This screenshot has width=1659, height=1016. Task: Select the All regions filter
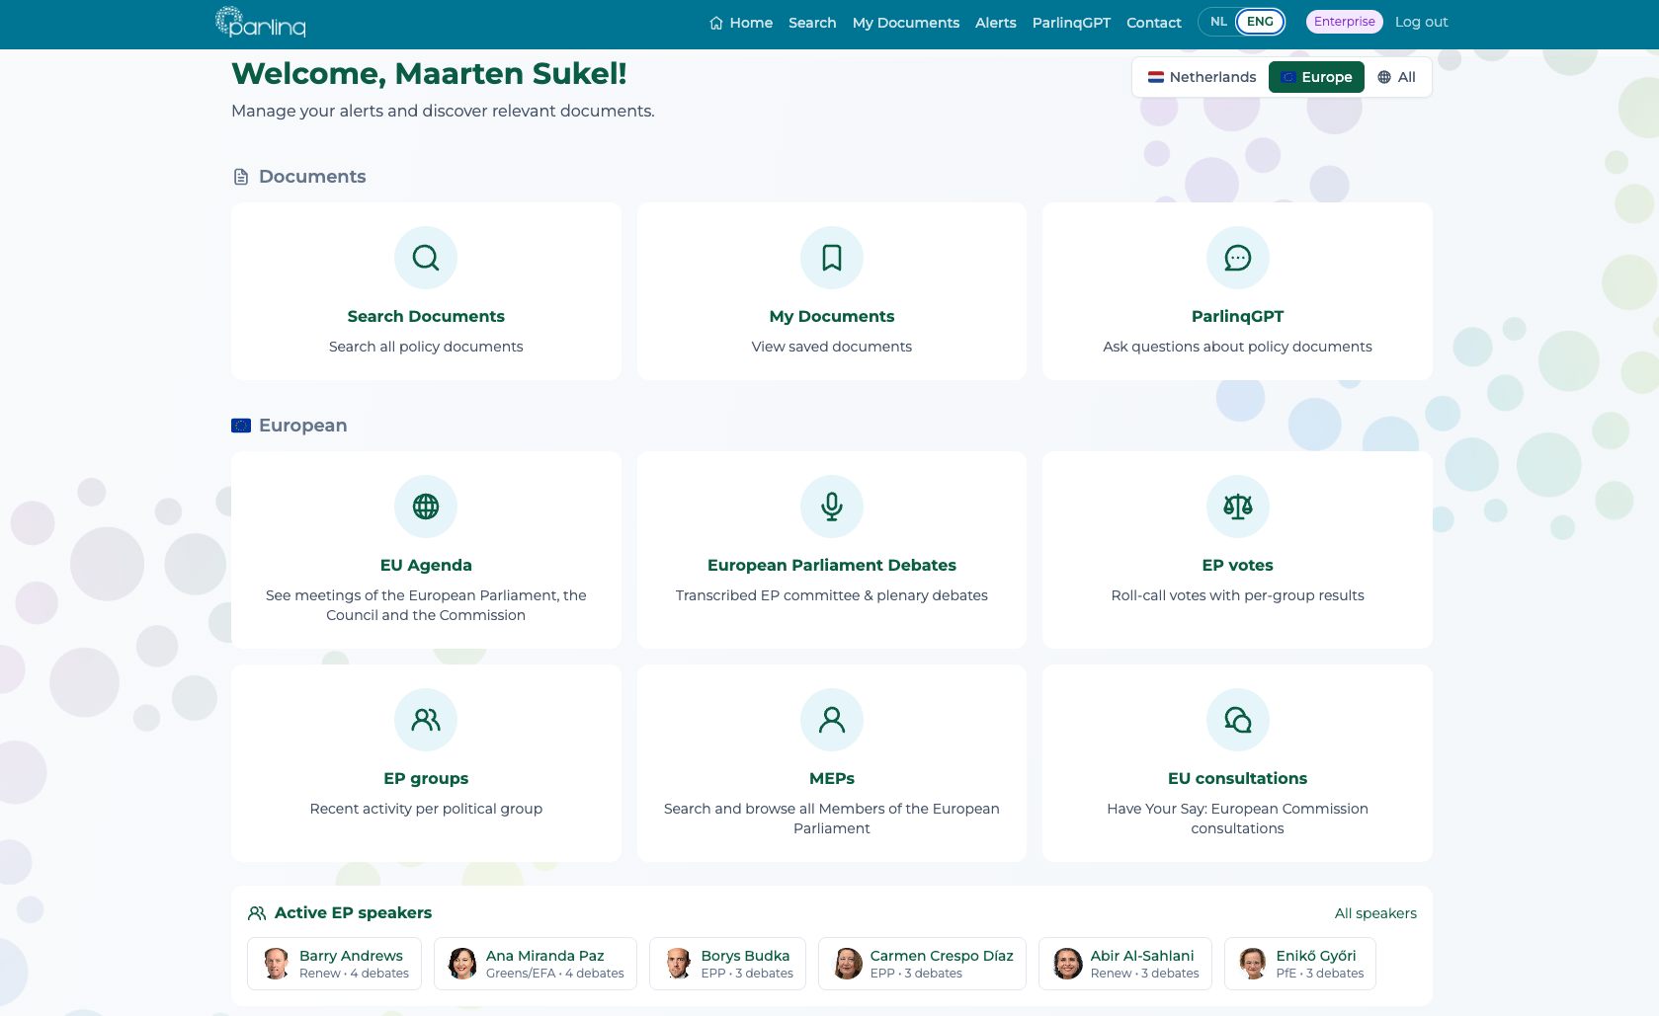click(x=1396, y=77)
